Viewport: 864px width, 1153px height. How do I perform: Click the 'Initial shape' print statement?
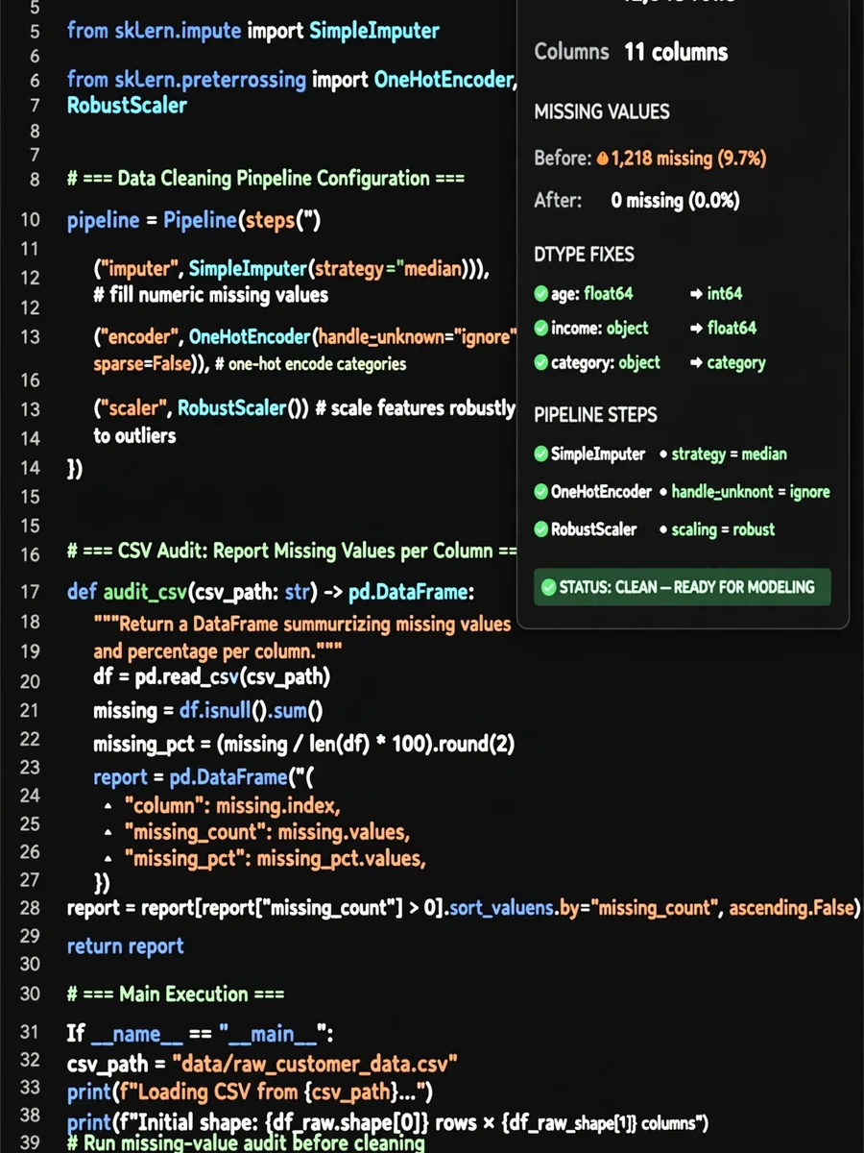click(388, 1122)
